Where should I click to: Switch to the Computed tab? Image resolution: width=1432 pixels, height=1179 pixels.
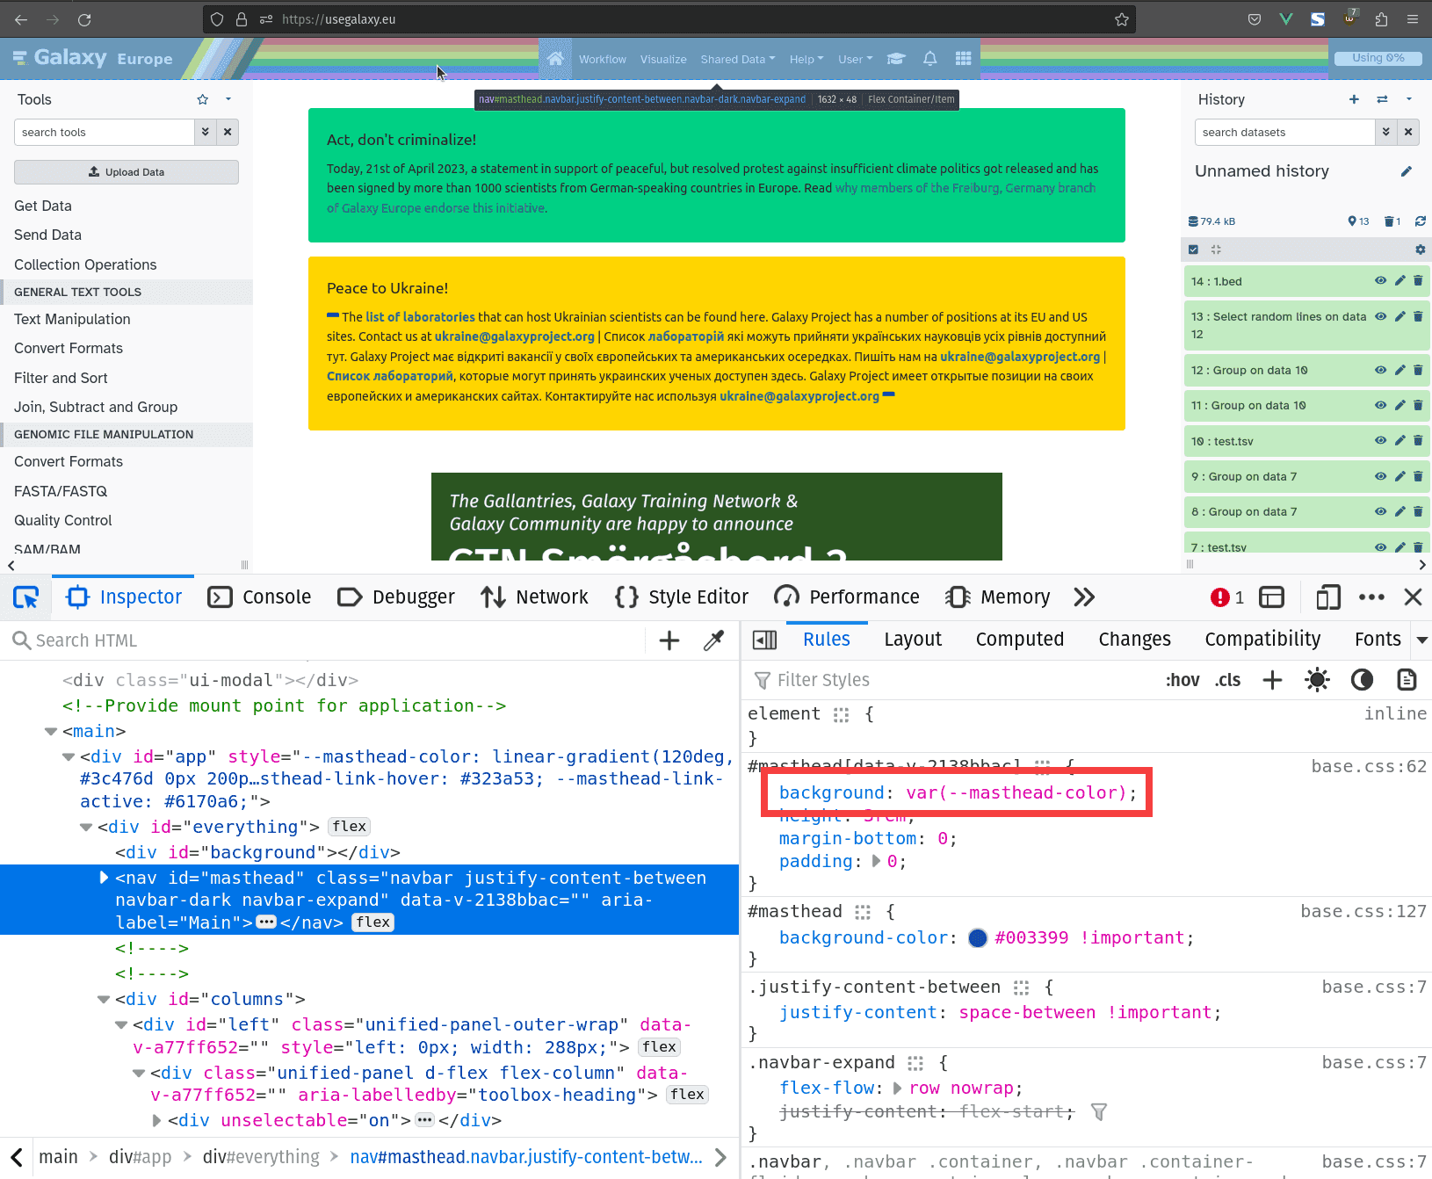[1020, 640]
